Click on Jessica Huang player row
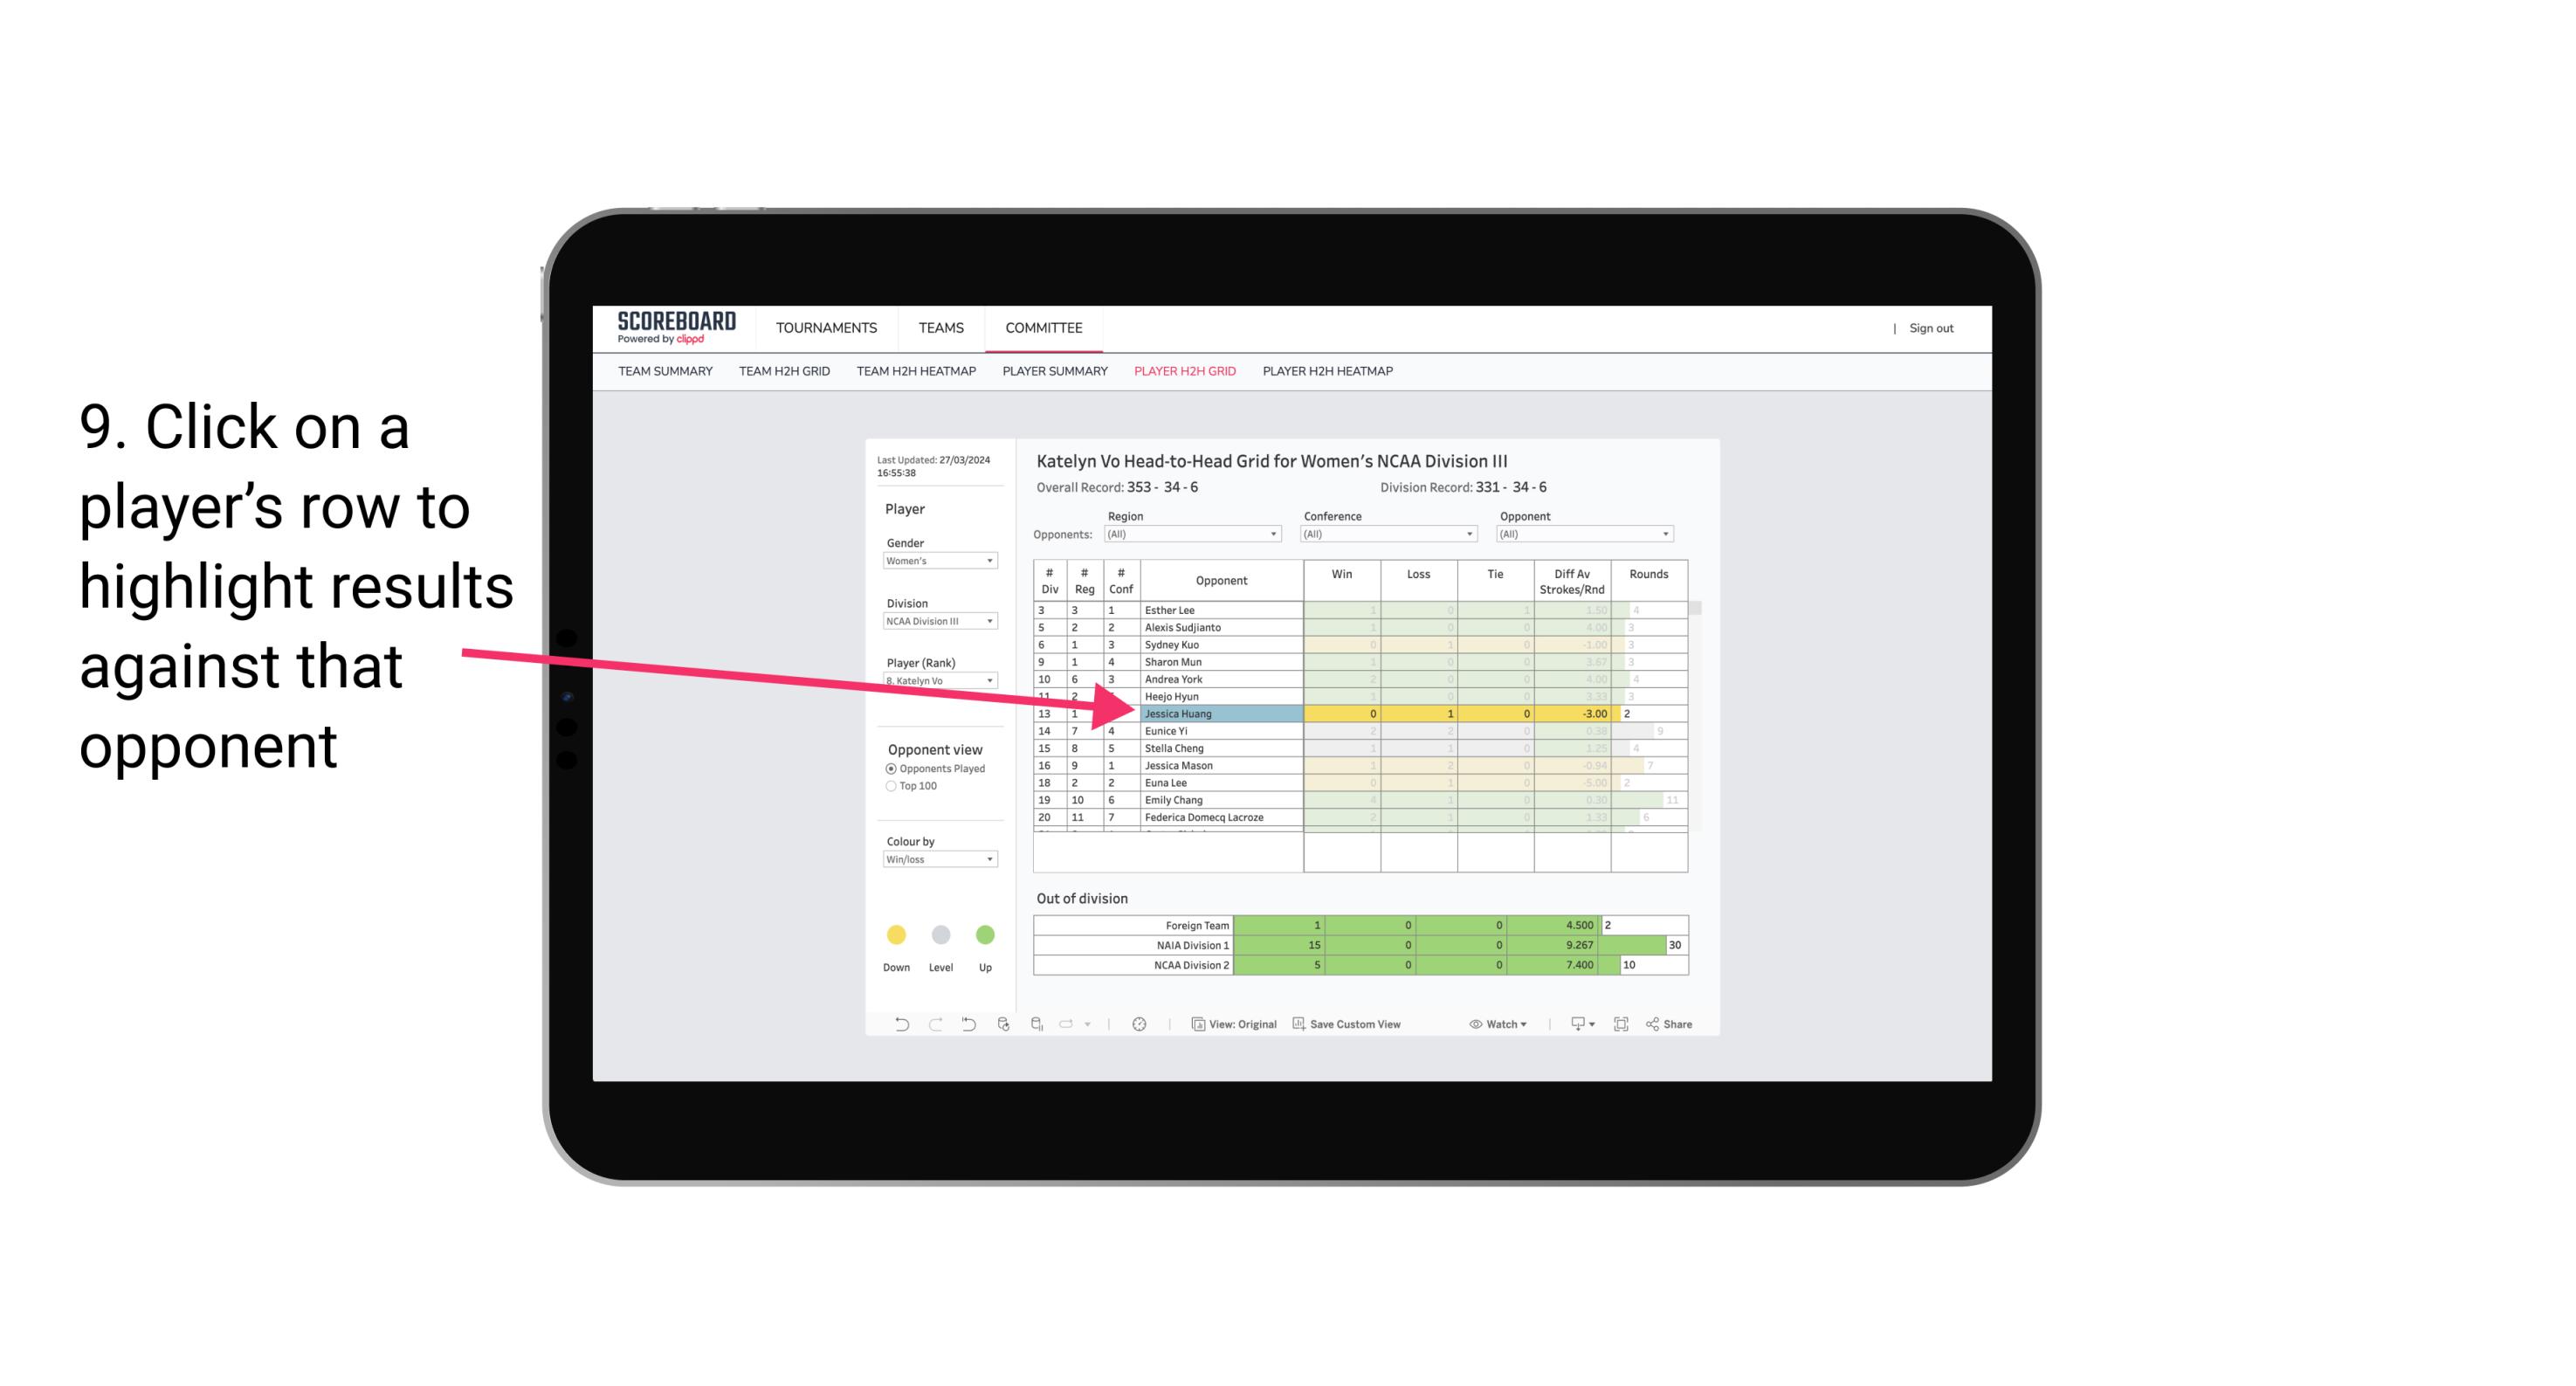This screenshot has height=1386, width=2576. click(1220, 714)
